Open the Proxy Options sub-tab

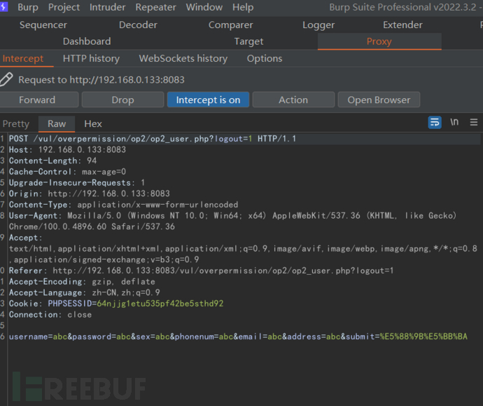pyautogui.click(x=265, y=59)
